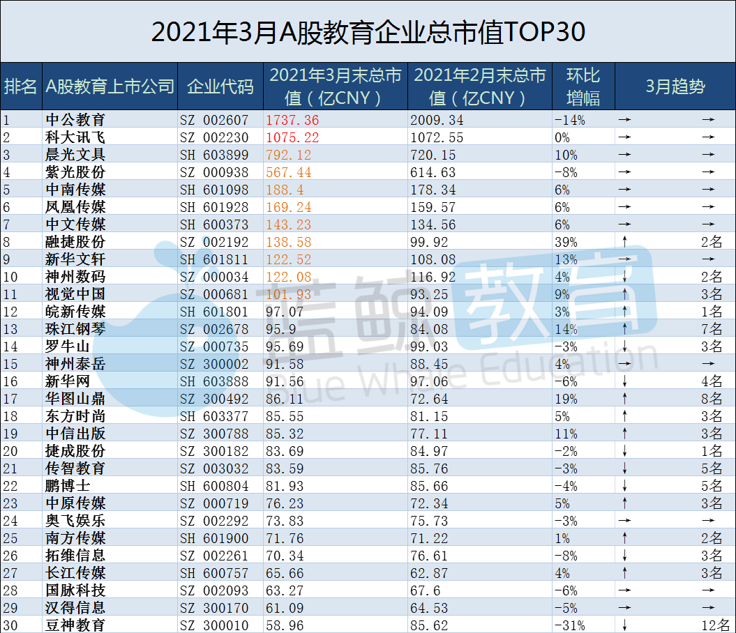The width and height of the screenshot is (736, 633).
Task: Select the 企业代码 column header
Action: point(220,86)
